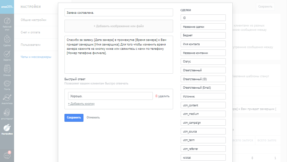Click Отменить to cancel editing
The image size is (287, 162).
tap(93, 117)
